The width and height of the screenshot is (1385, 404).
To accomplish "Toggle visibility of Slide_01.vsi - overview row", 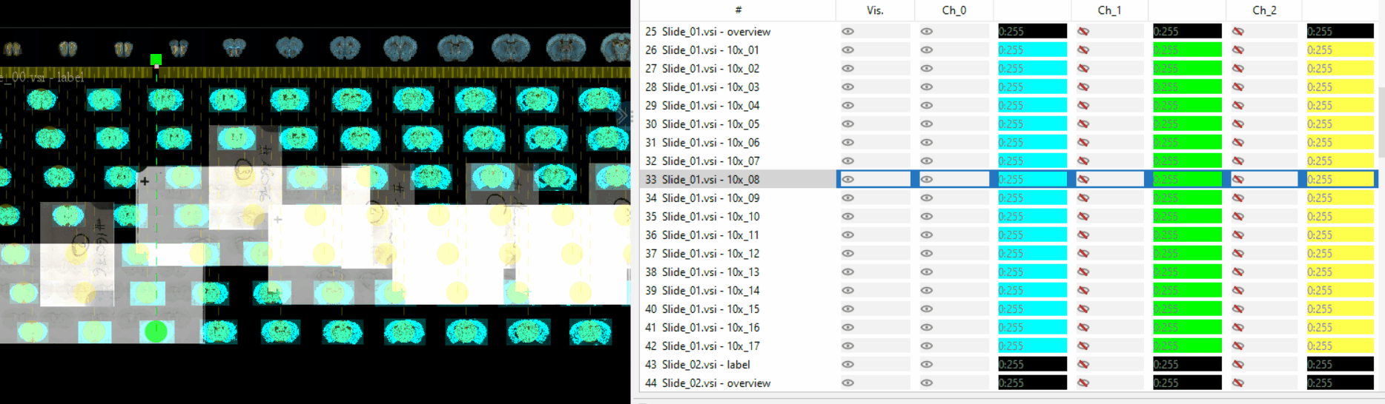I will [847, 31].
